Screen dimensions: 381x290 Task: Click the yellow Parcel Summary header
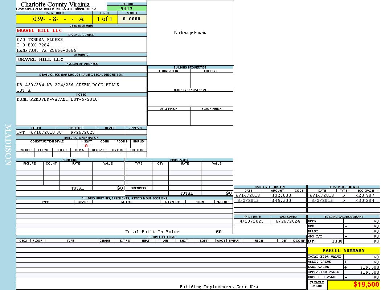click(x=343, y=250)
